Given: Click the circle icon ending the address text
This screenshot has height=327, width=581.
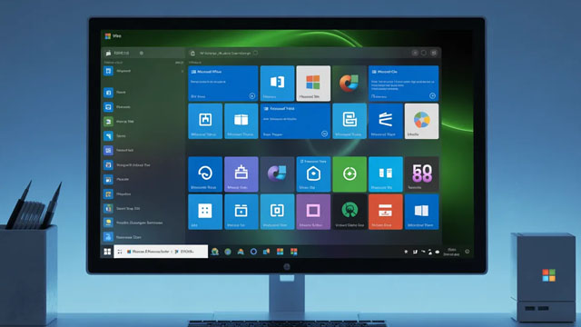Looking at the screenshot, I should click(256, 53).
